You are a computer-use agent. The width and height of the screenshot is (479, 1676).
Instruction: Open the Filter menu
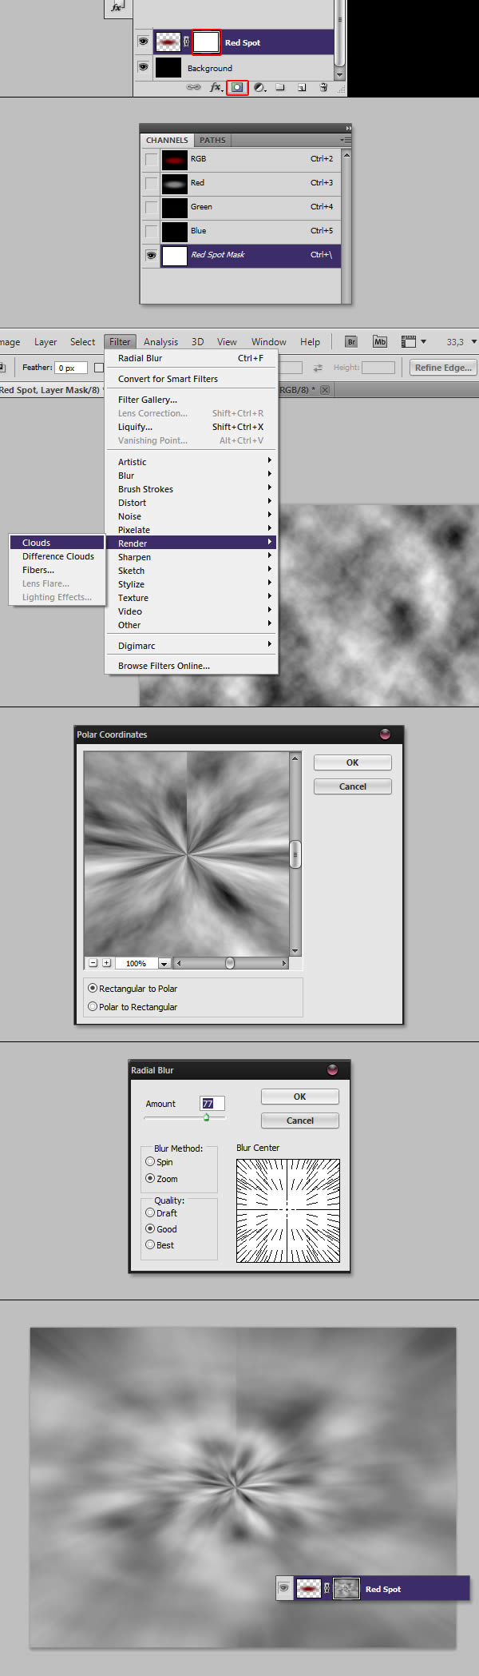click(x=120, y=341)
